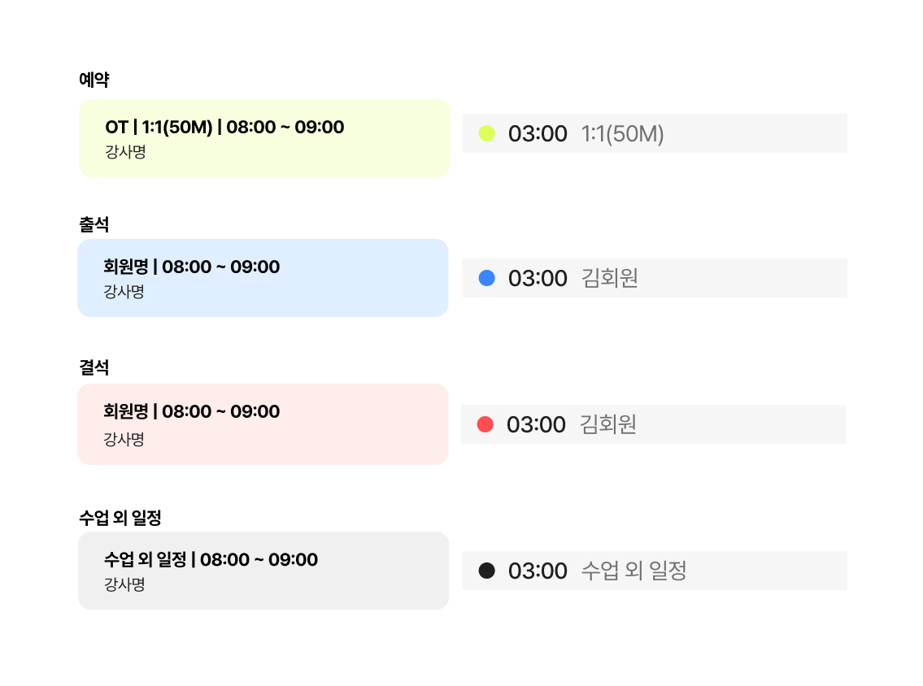The width and height of the screenshot is (923, 686).
Task: Open the gray 수업 외 일정 card
Action: click(263, 570)
